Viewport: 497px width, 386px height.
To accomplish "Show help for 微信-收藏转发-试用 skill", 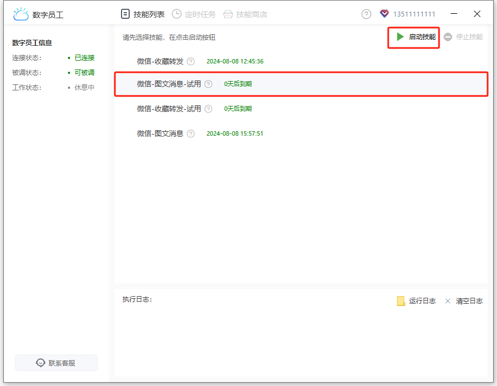I will point(208,109).
